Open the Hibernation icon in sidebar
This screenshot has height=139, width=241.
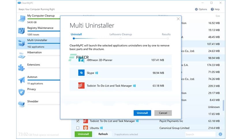pyautogui.click(x=22, y=55)
